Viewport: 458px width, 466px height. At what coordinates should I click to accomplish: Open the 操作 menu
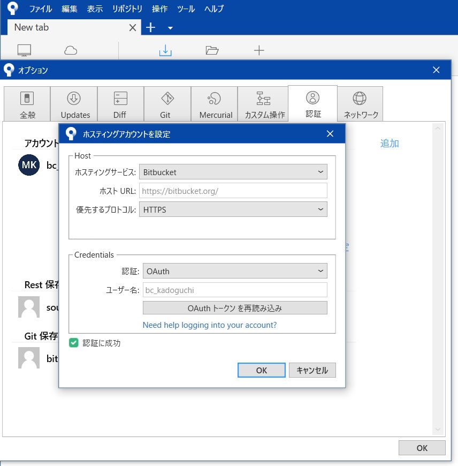(x=159, y=9)
